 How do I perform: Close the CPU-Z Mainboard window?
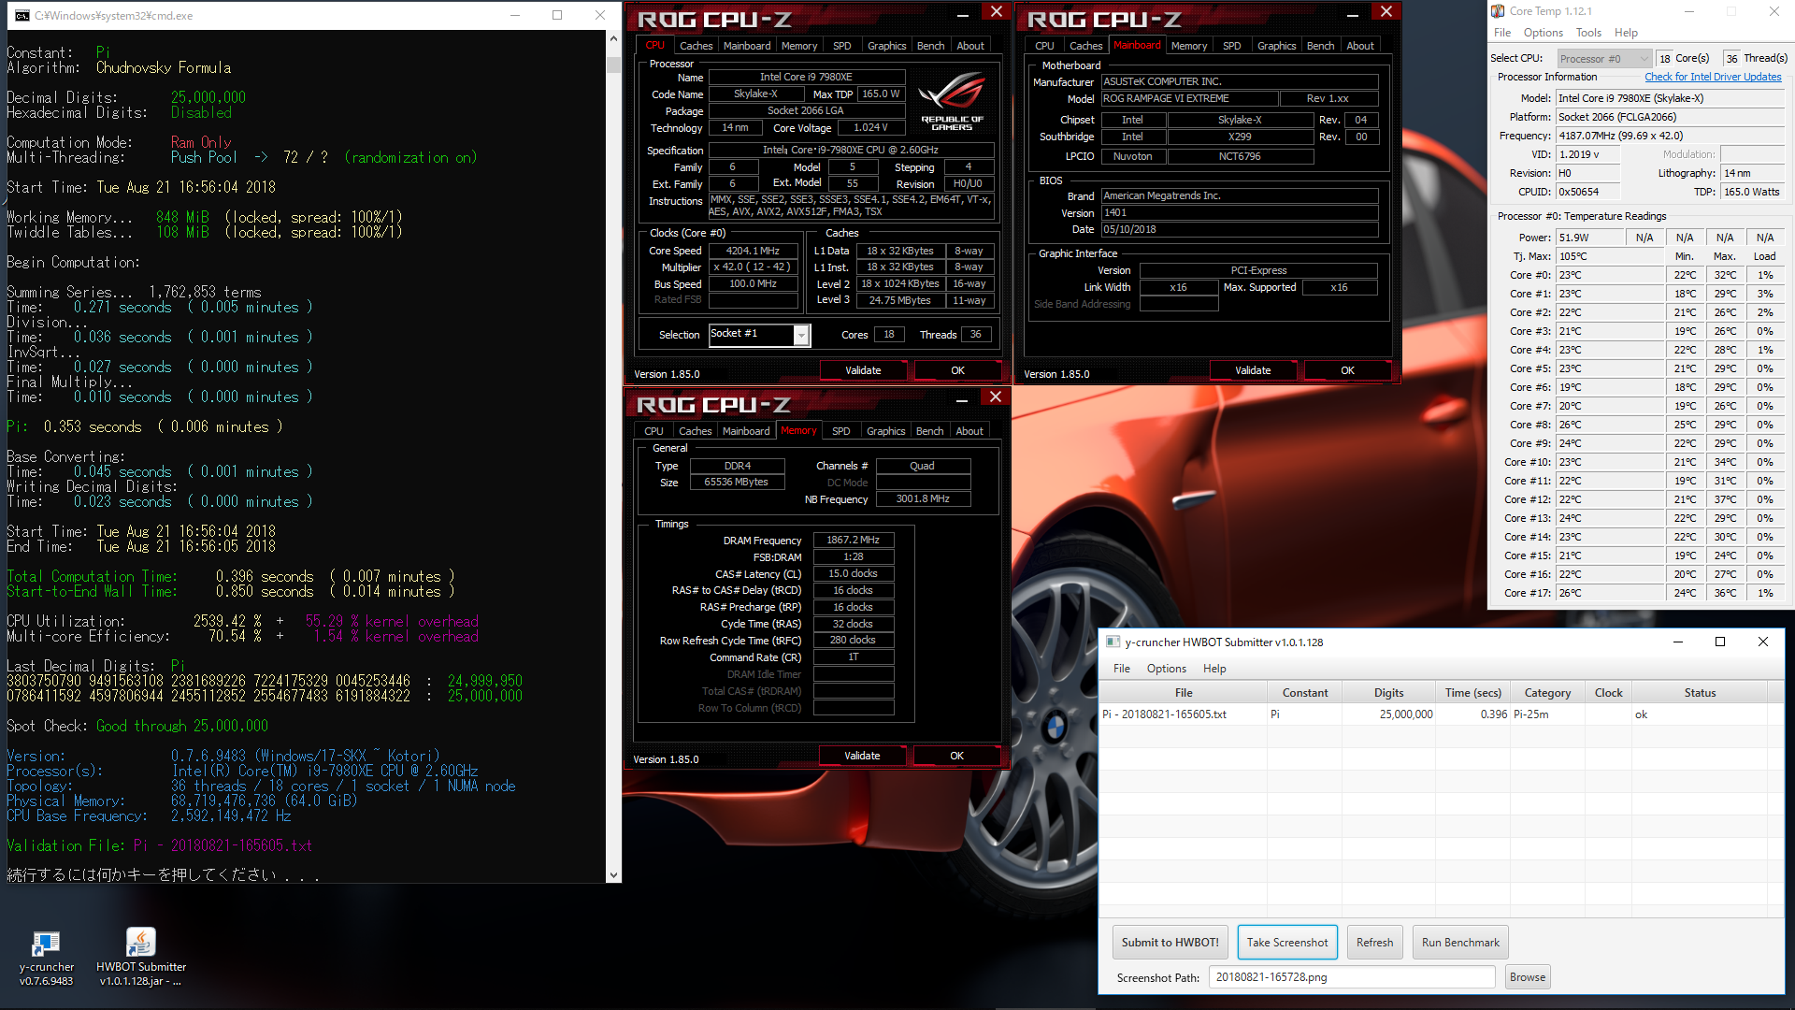coord(1386,11)
